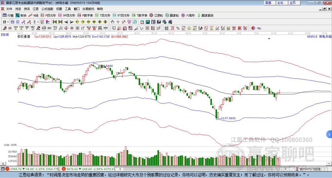The width and height of the screenshot is (332, 178).
Task: Open the P四方形 square tool
Action: click(x=48, y=16)
